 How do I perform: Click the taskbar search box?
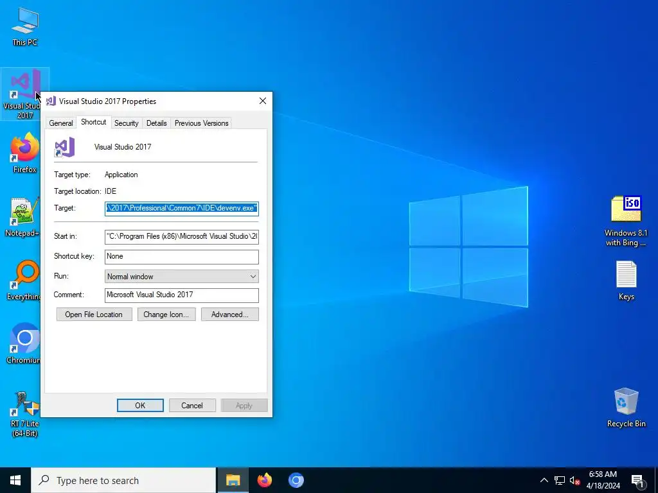click(124, 480)
